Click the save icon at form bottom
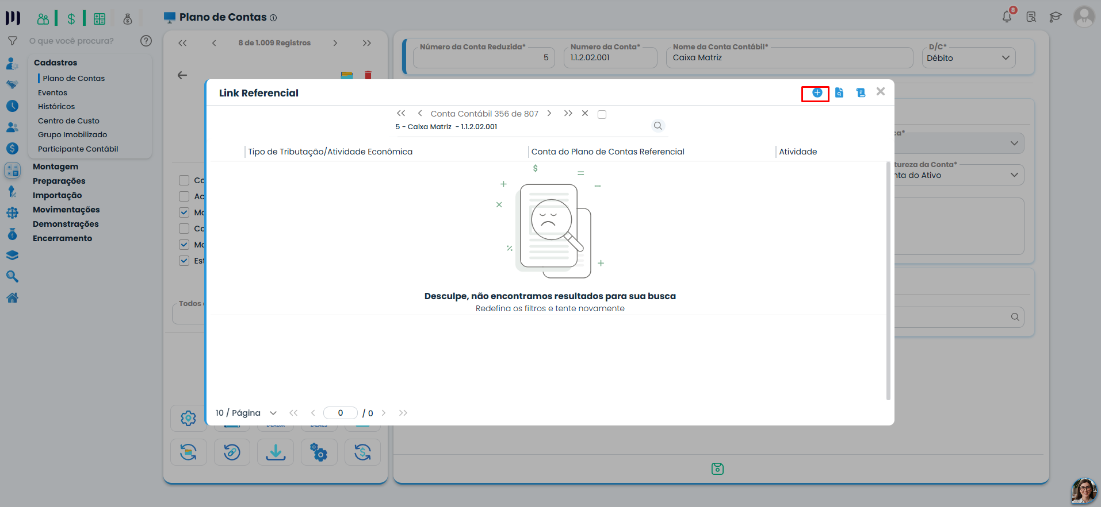The image size is (1101, 507). point(717,469)
